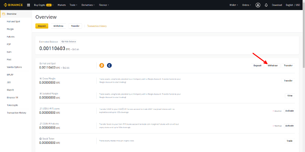Click Transfer below the Overview heading

click(75, 26)
